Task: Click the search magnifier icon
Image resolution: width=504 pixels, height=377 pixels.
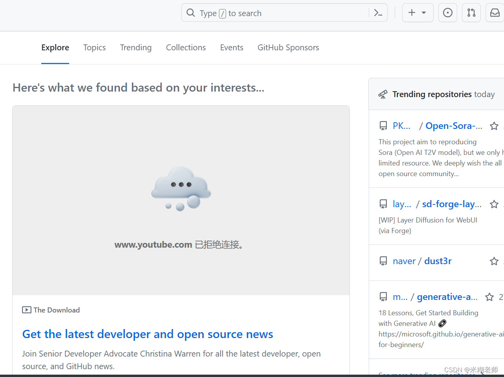Action: pyautogui.click(x=191, y=13)
